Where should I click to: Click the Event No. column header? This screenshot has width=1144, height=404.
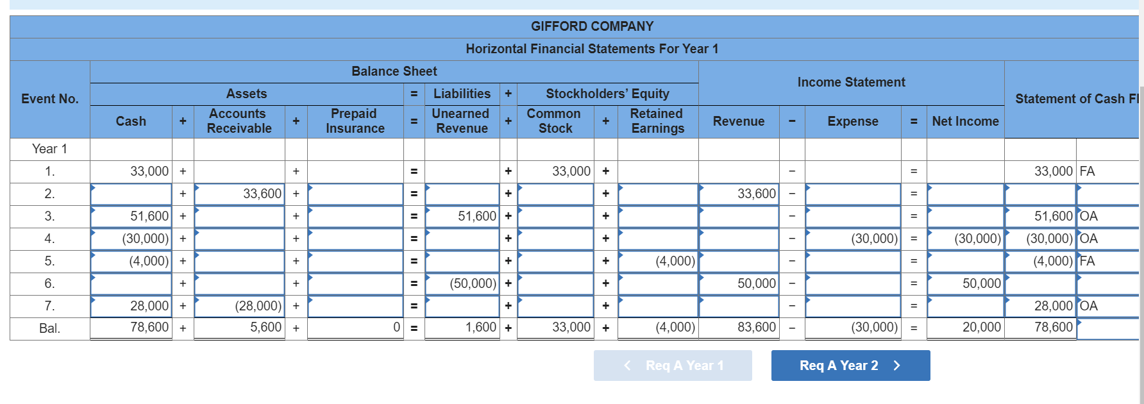point(50,99)
